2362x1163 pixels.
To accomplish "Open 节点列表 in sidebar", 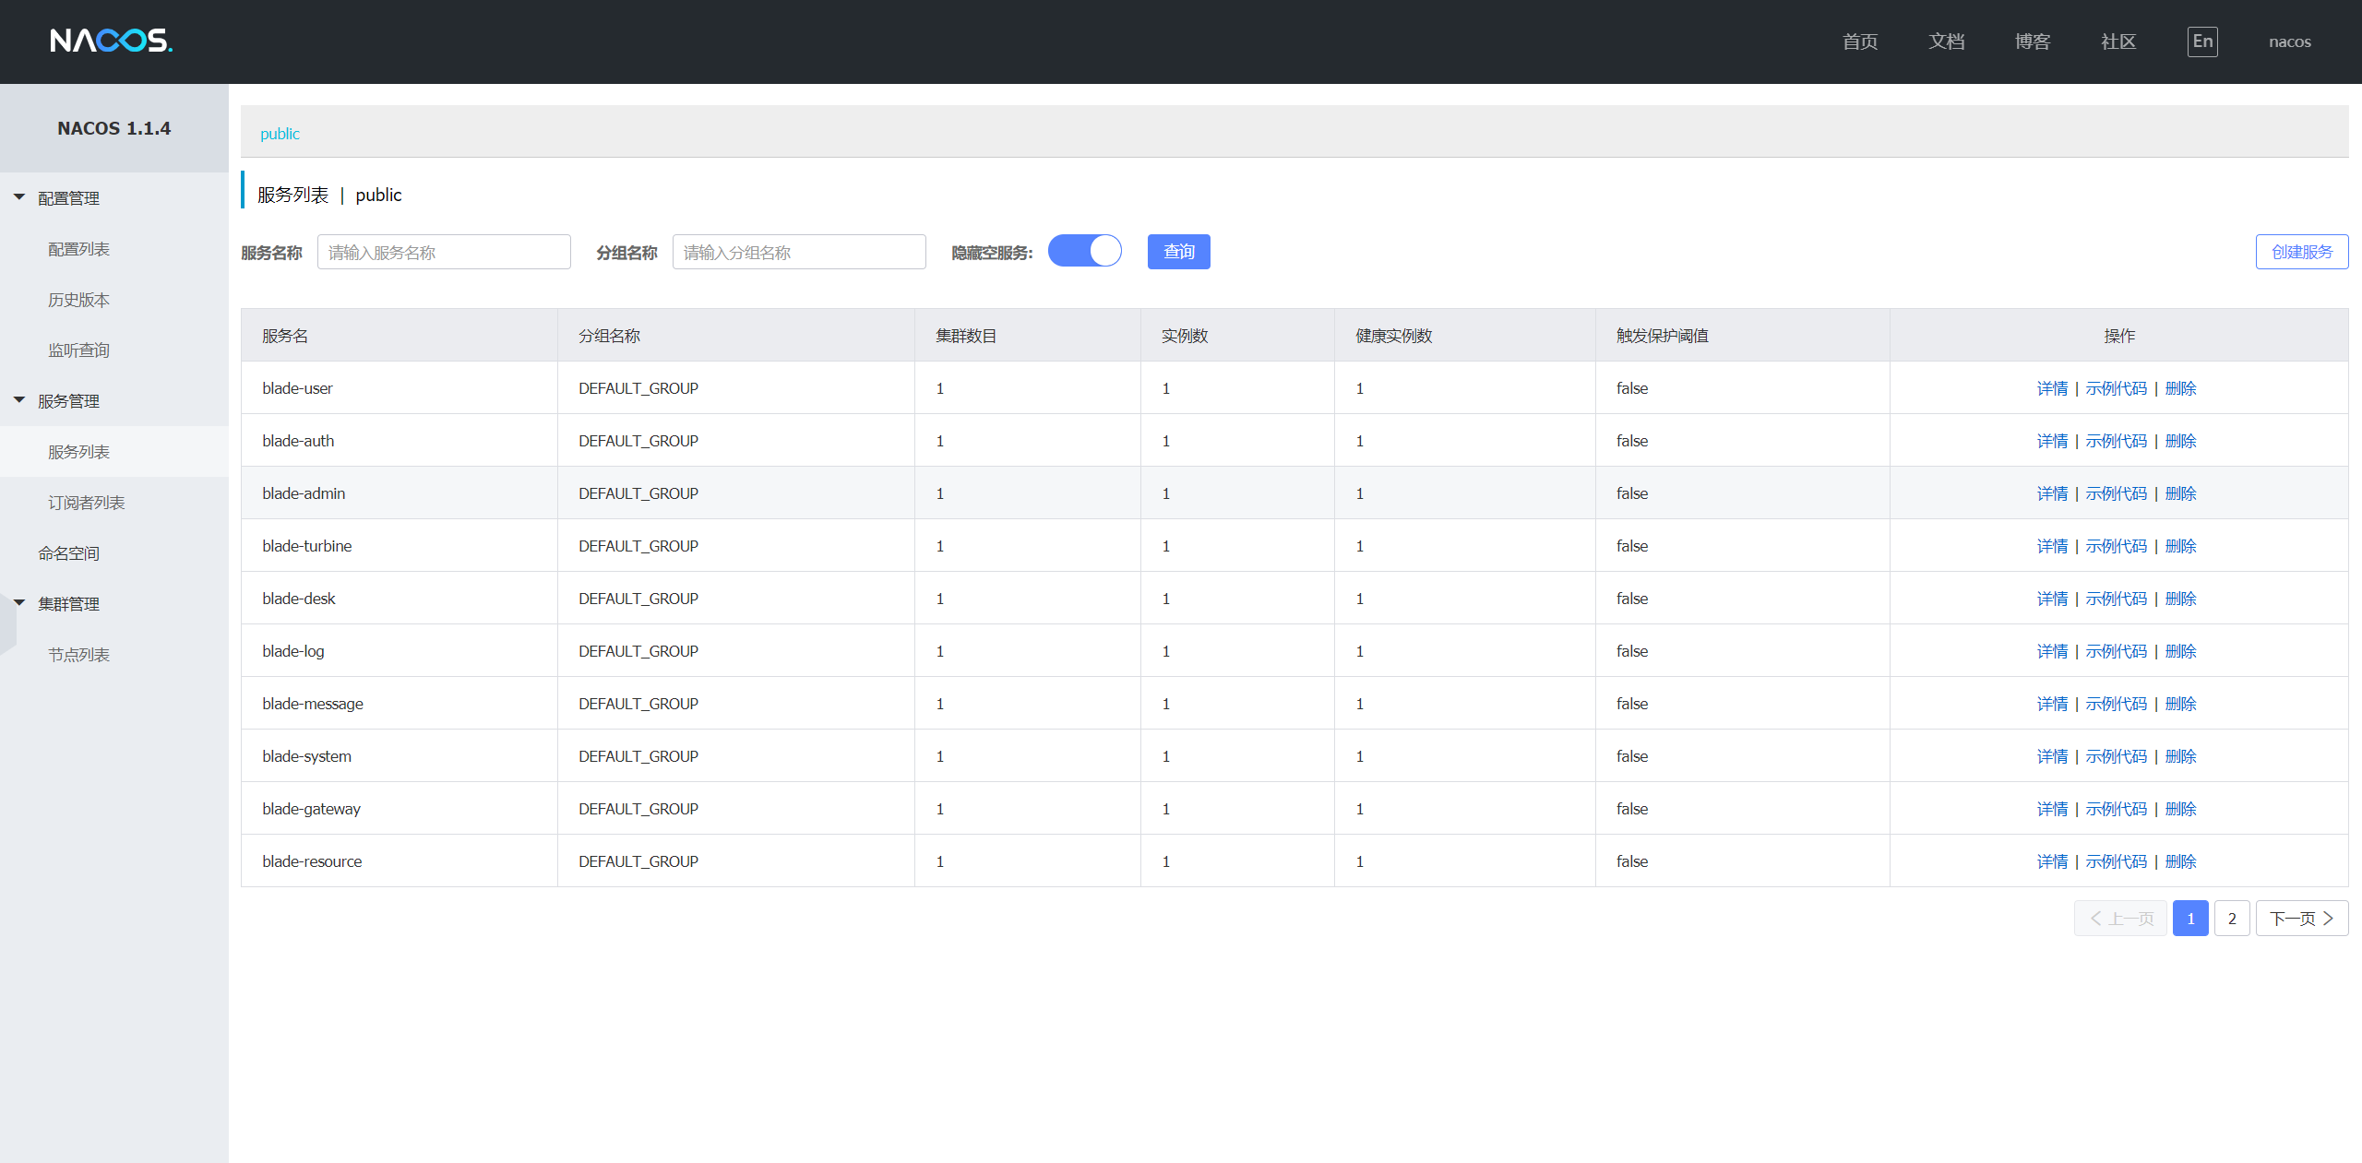I will tap(78, 655).
